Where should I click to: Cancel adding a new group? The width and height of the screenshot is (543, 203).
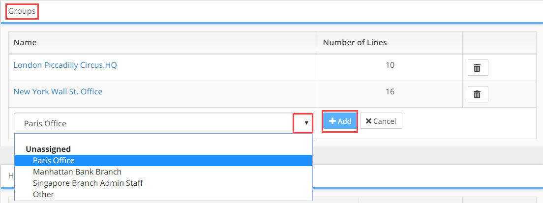coord(381,121)
